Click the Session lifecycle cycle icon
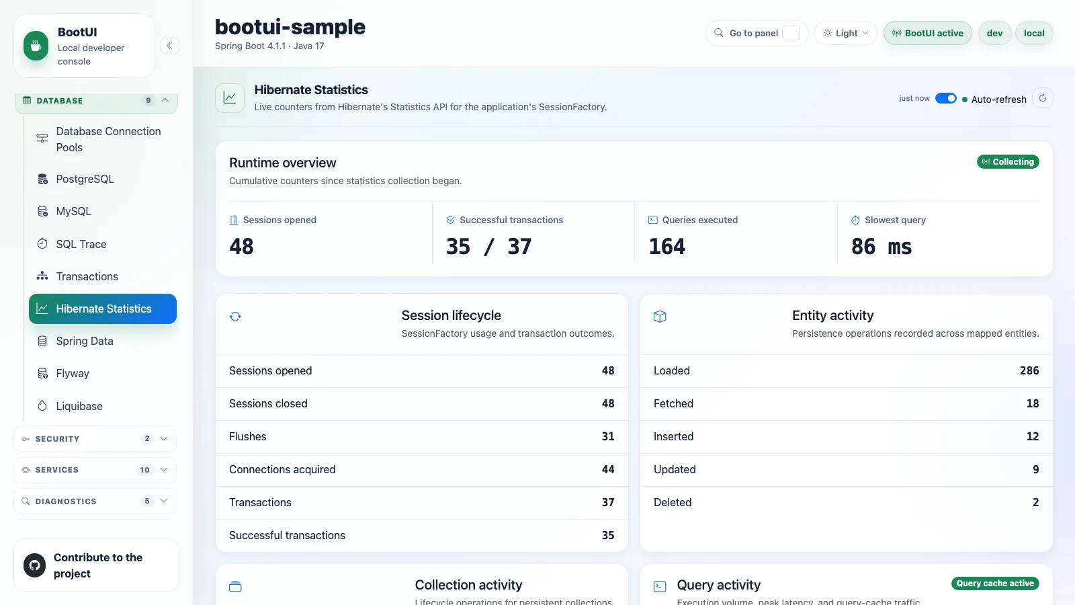 coord(235,317)
